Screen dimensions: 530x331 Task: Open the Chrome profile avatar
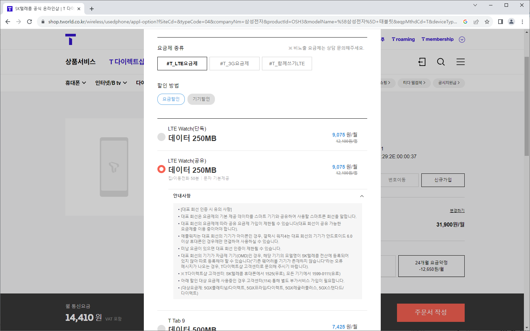click(x=511, y=22)
